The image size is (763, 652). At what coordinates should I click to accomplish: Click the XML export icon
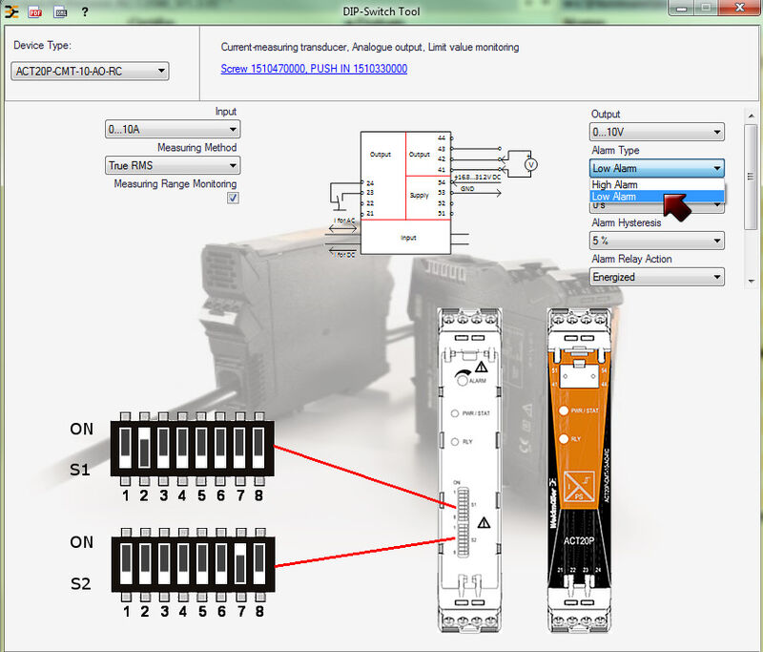click(x=60, y=12)
